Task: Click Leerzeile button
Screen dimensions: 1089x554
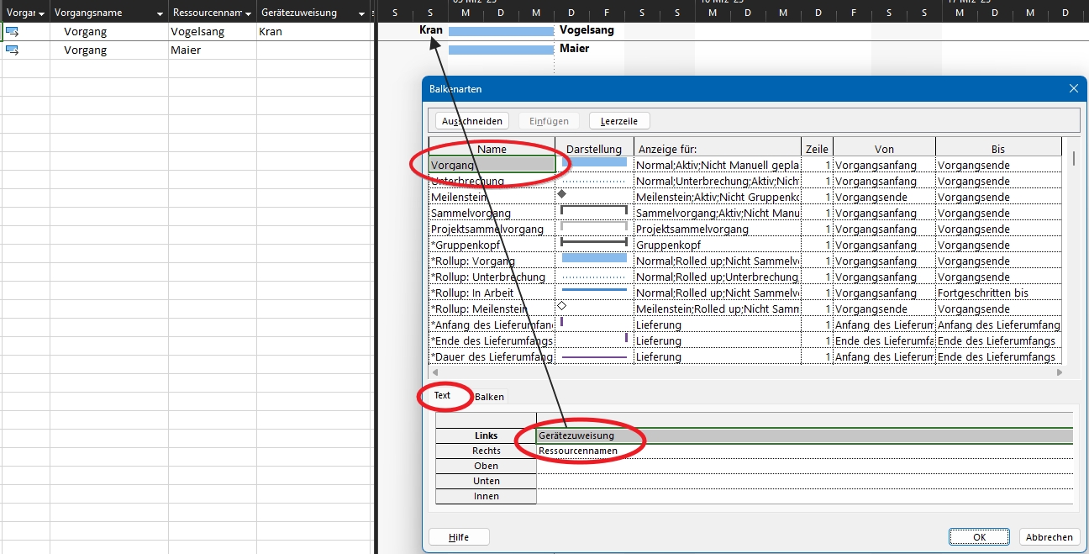Action: click(619, 121)
